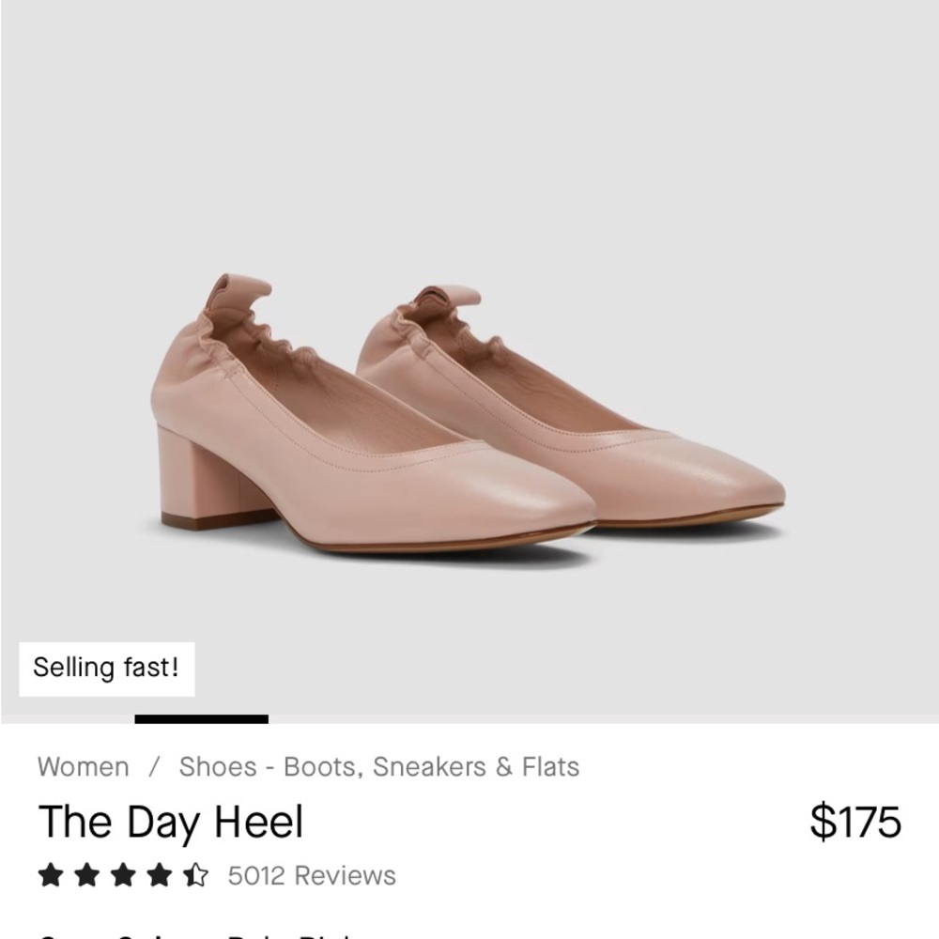This screenshot has width=939, height=939.
Task: Open Shoes - Boots, Sneakers & Flats
Action: [x=379, y=767]
